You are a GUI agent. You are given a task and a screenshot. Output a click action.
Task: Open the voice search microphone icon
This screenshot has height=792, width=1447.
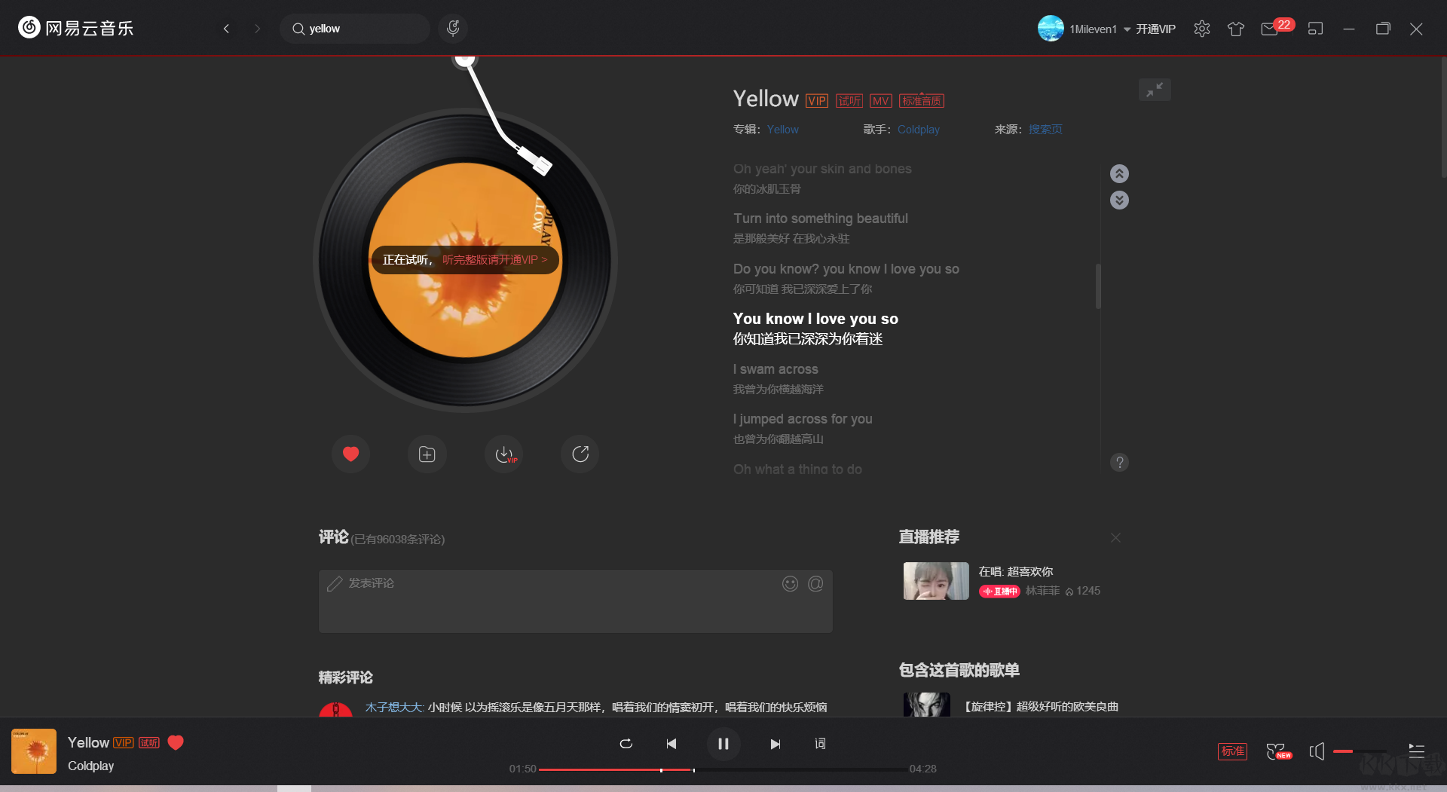tap(453, 28)
